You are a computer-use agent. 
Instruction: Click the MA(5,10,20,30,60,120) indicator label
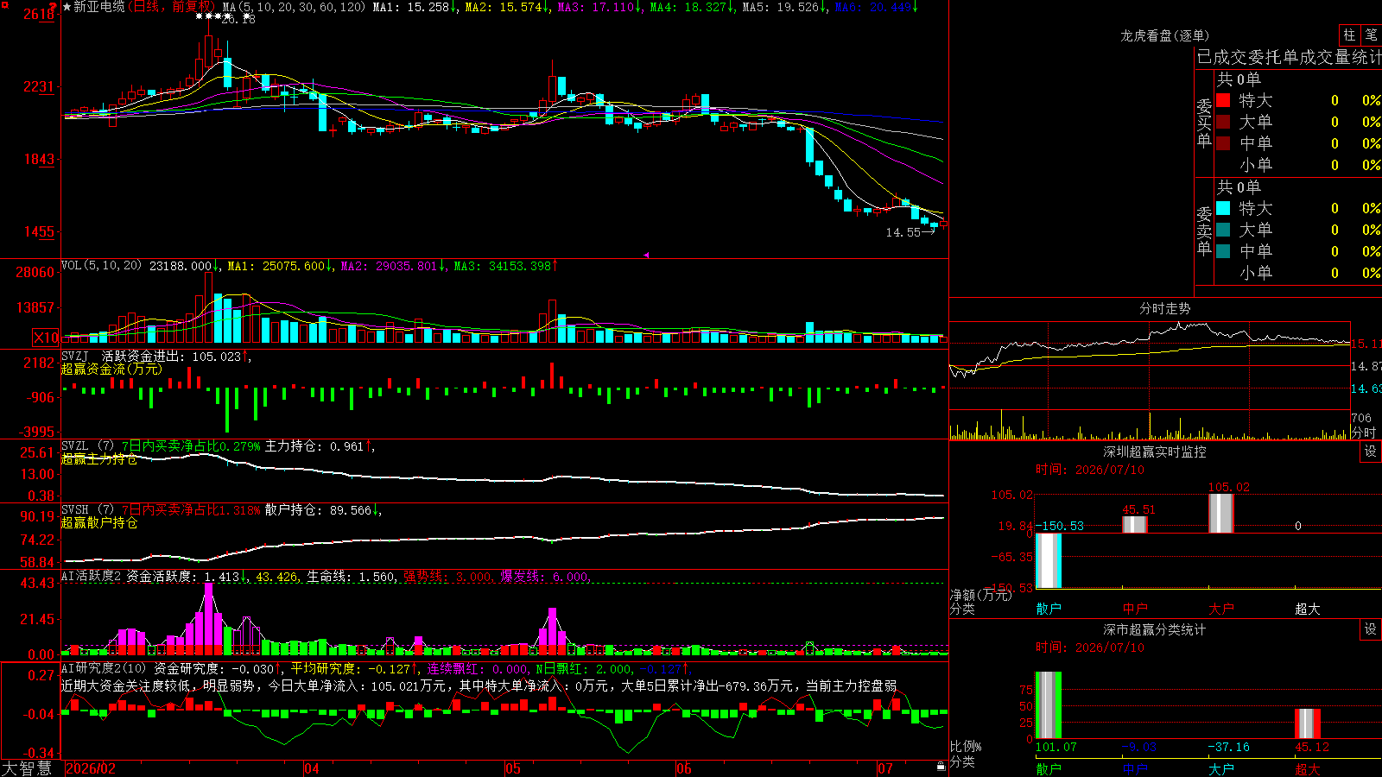coord(294,7)
